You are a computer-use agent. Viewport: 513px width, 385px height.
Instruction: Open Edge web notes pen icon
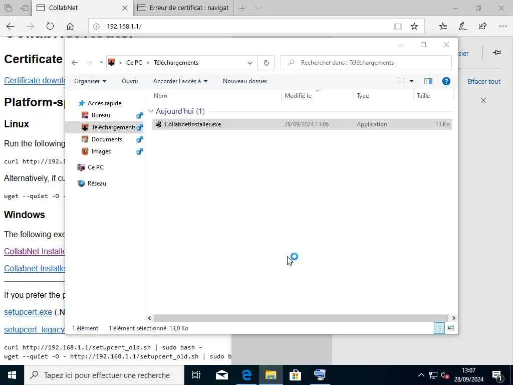(462, 26)
